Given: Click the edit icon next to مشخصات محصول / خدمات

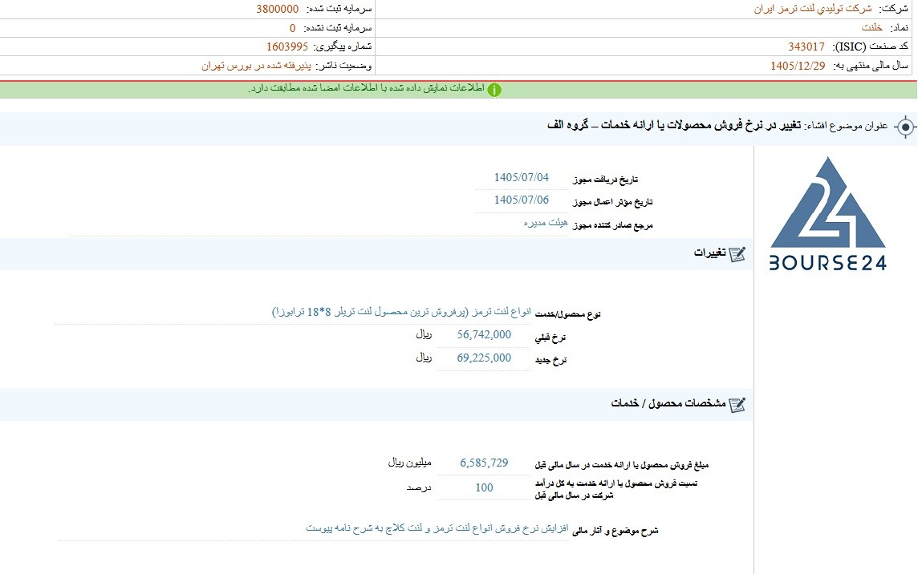Looking at the screenshot, I should tap(737, 404).
